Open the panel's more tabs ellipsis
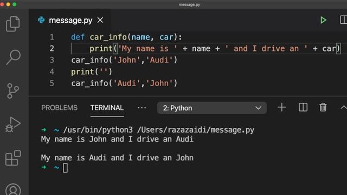Image resolution: width=347 pixels, height=195 pixels. [x=142, y=108]
